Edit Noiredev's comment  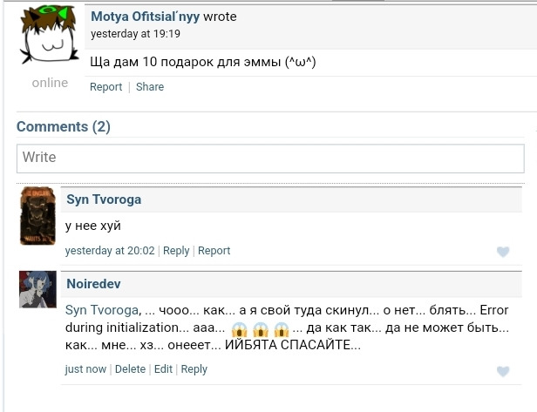(163, 369)
